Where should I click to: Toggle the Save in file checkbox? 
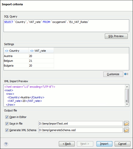click(7, 124)
